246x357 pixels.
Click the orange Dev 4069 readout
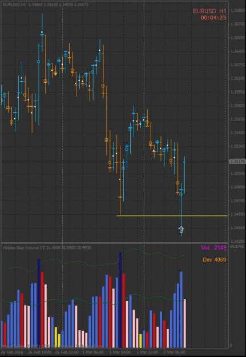pyautogui.click(x=214, y=259)
